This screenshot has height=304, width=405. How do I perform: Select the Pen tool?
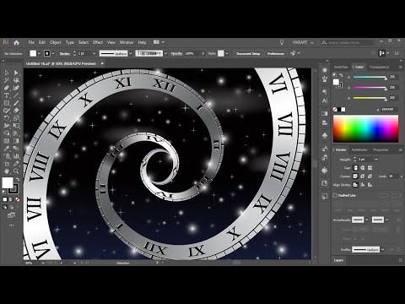pyautogui.click(x=7, y=88)
